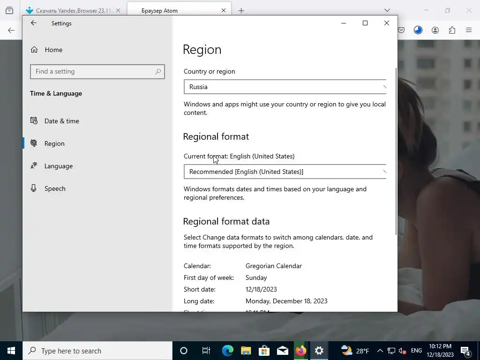Open Firefox list all tabs chevron

[x=387, y=10]
